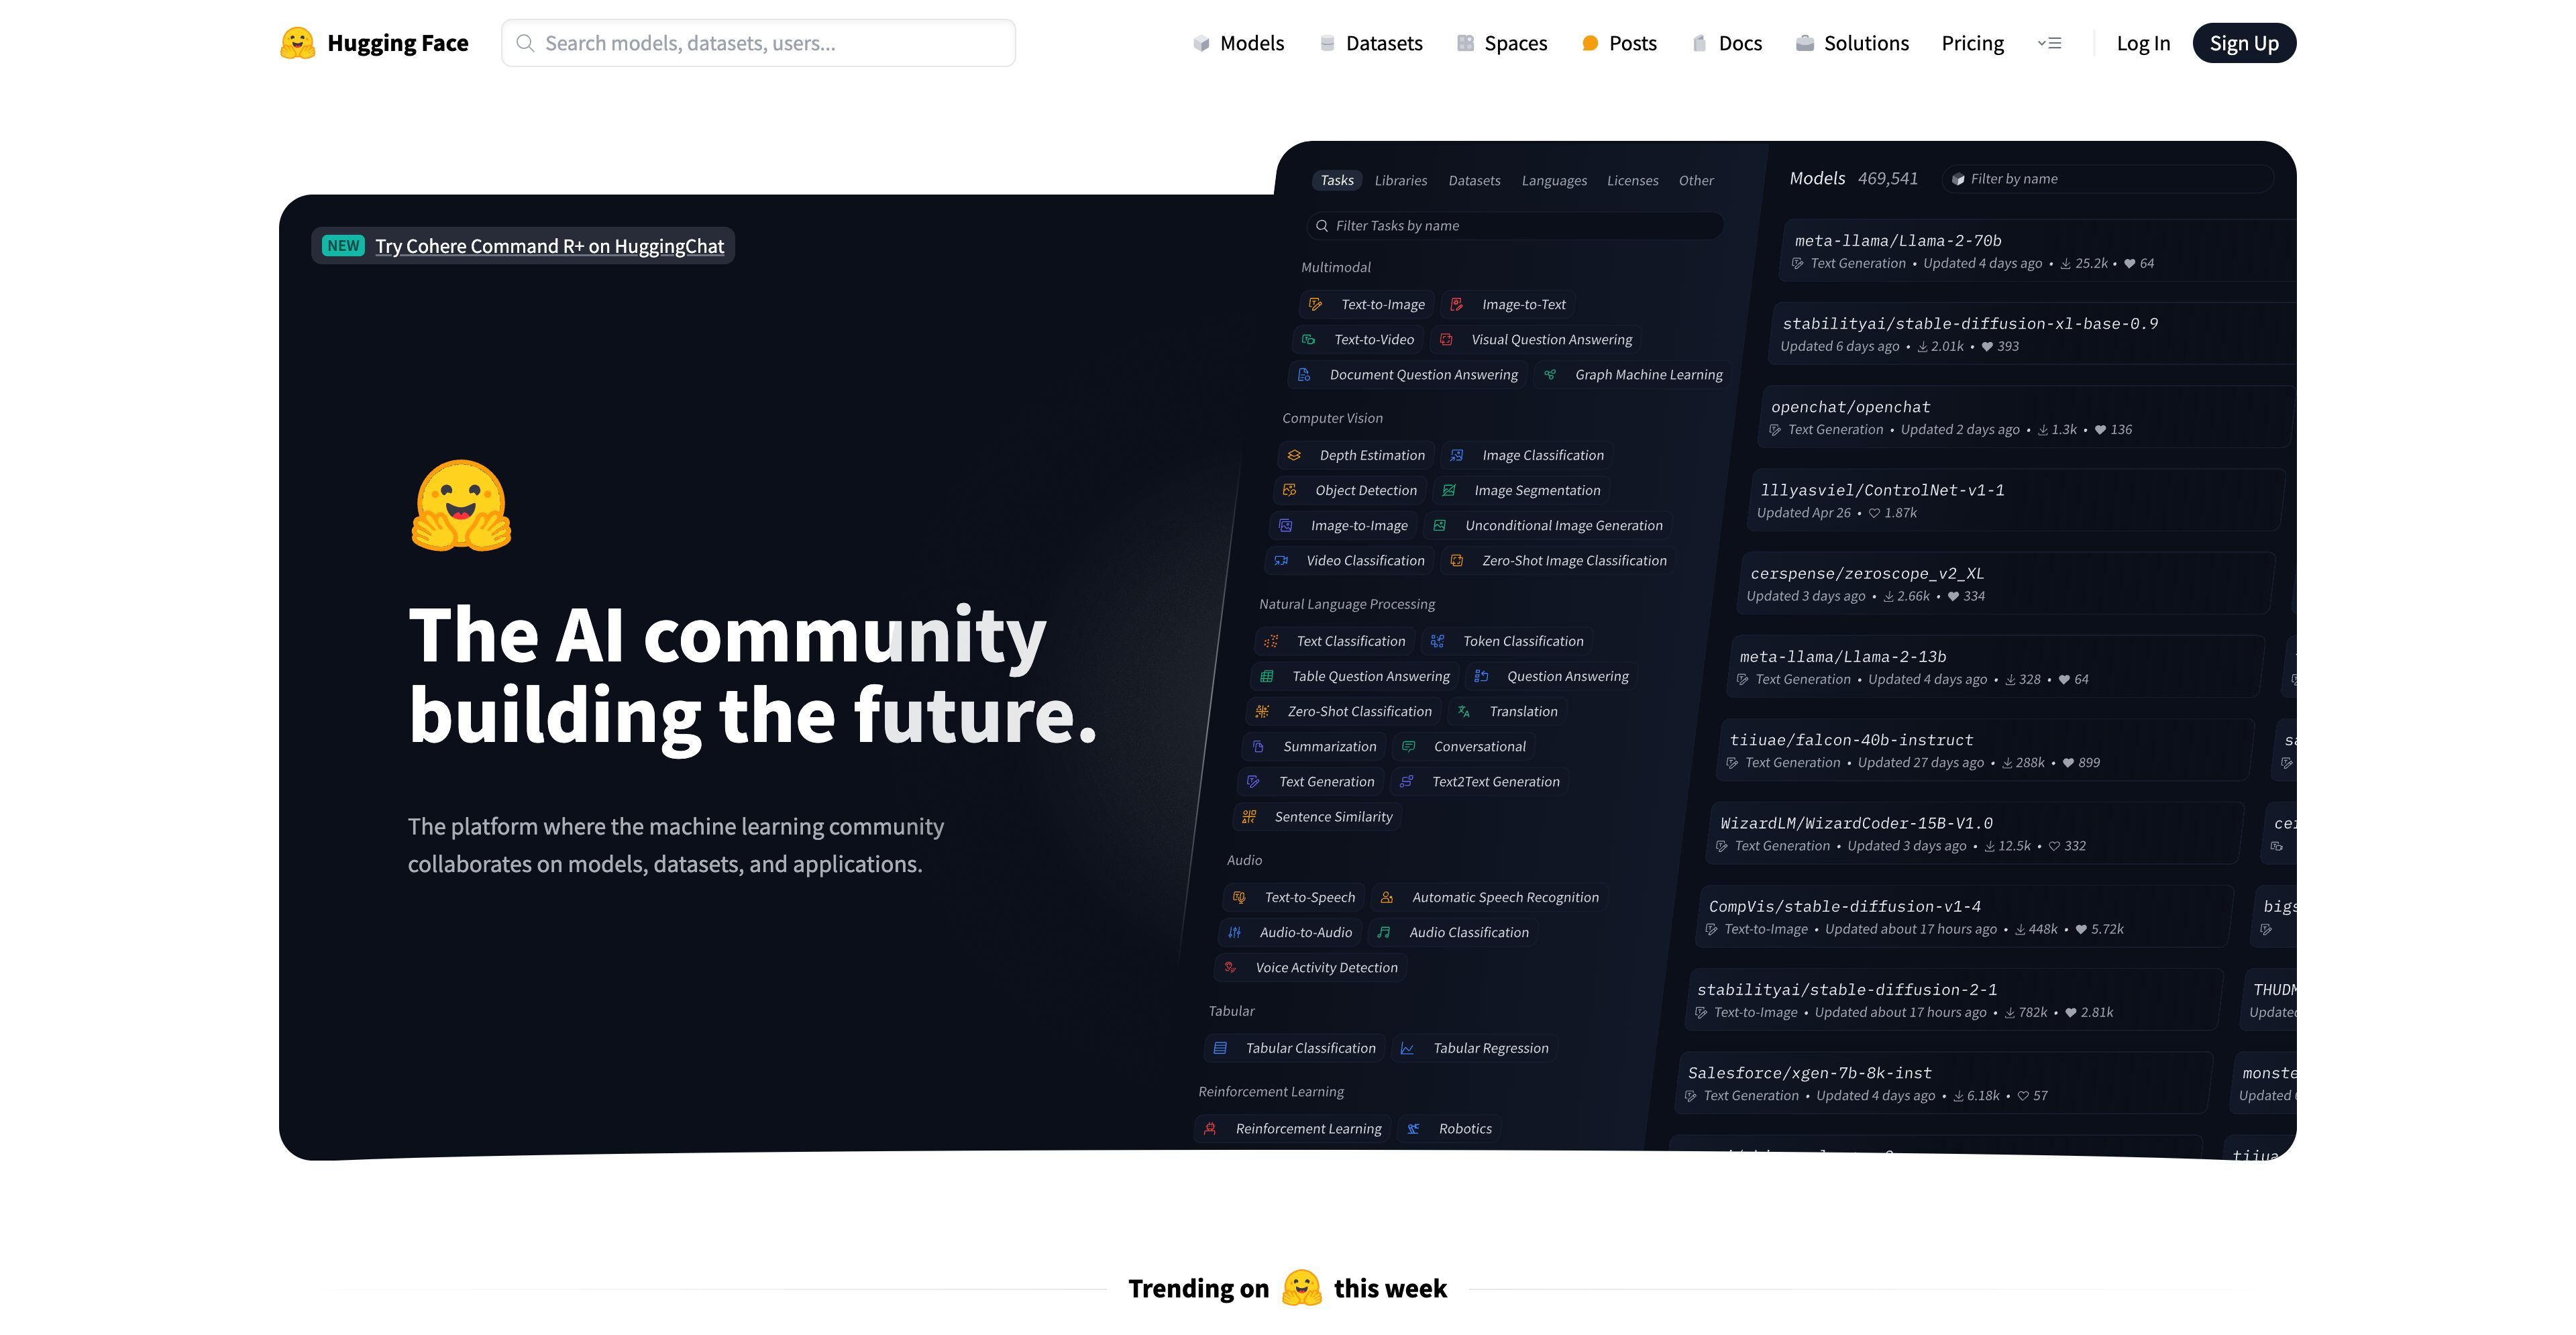Click the Hugging Face brand name text
Viewport: 2576px width, 1335px height.
point(397,43)
